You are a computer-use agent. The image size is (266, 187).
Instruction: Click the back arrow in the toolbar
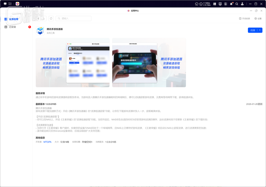(39, 18)
